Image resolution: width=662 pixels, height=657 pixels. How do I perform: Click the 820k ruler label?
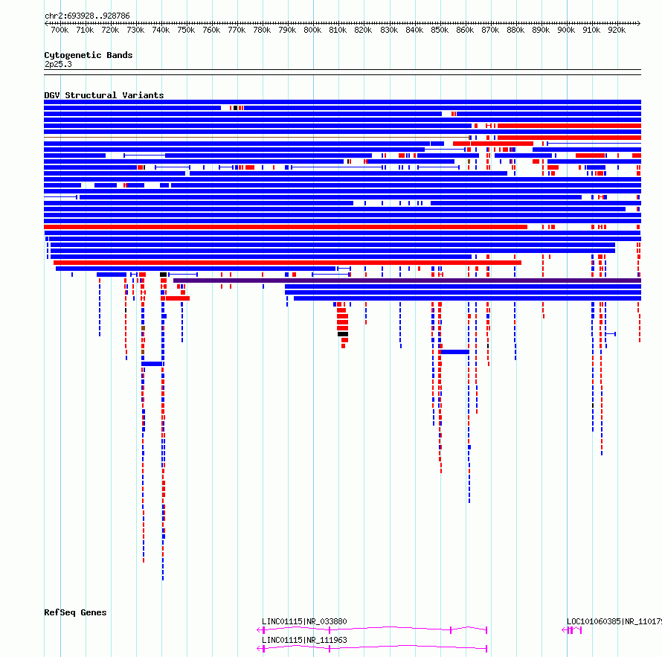(x=364, y=30)
